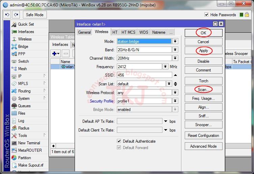Viewport: 254px width, 174px height.
Task: Click the OK button
Action: 203,33
